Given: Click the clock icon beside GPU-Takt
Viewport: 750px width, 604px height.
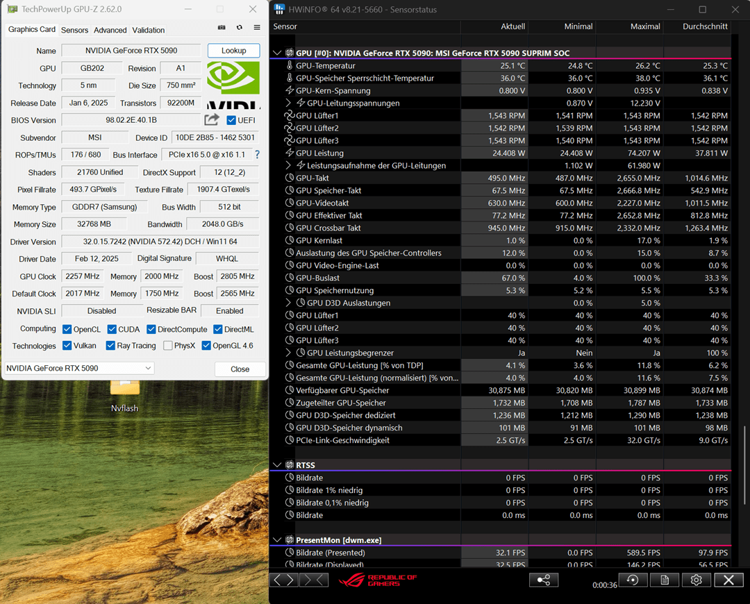Looking at the screenshot, I should [290, 178].
